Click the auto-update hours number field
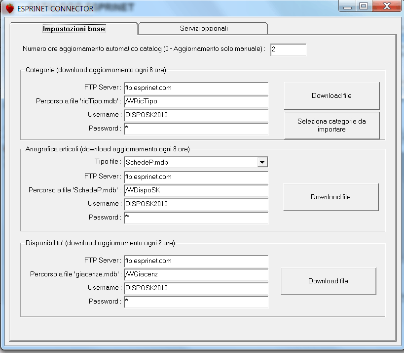 288,49
